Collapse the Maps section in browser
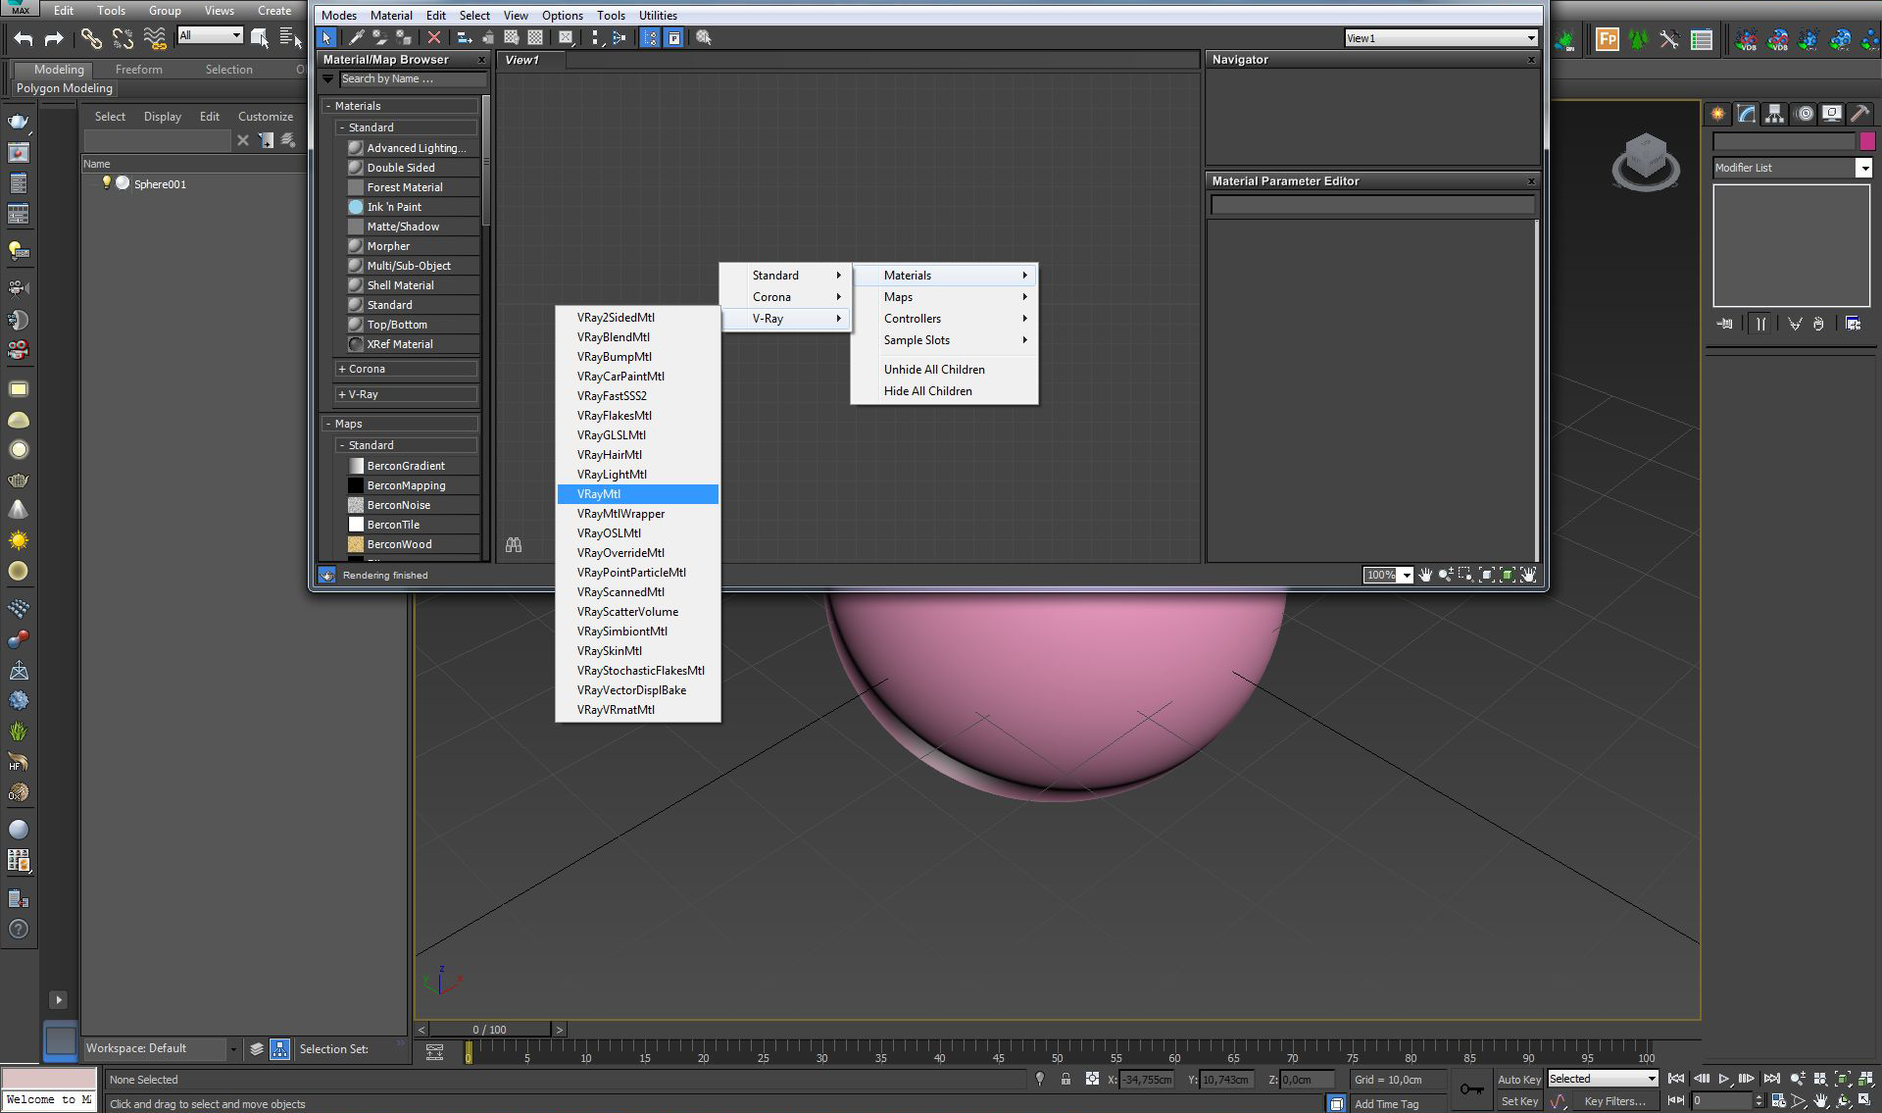The image size is (1882, 1113). coord(400,424)
